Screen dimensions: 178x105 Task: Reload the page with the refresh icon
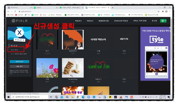point(15,11)
